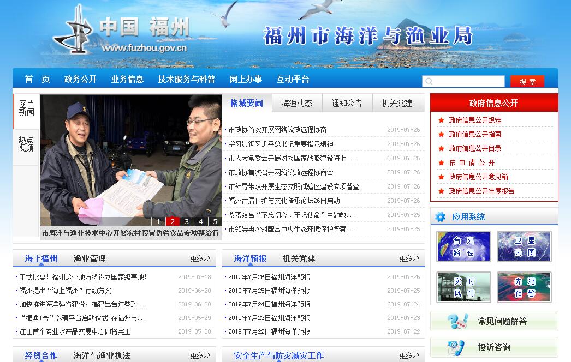Switch slideshow to image number 3
Image resolution: width=571 pixels, height=362 pixels.
pos(187,221)
